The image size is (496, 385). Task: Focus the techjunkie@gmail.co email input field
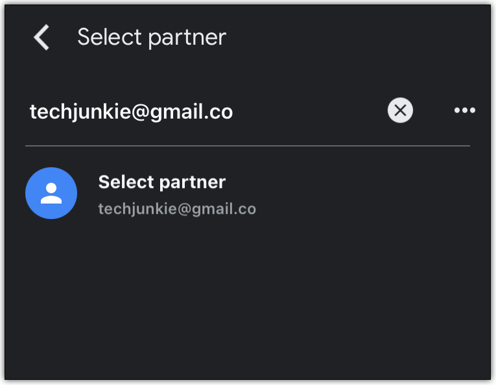tap(195, 112)
